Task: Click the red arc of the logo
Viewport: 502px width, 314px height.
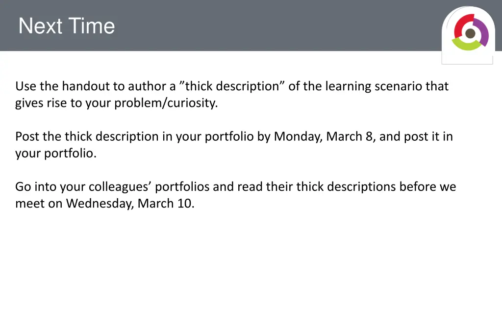Action: coord(460,25)
